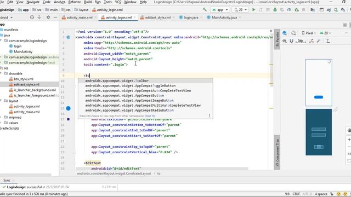The image size is (351, 197).
Task: Click the Make Project hammer icon
Action: [205, 10]
